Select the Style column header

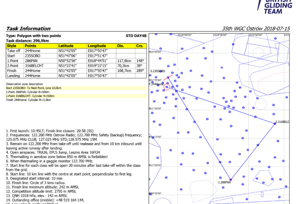click(x=11, y=46)
